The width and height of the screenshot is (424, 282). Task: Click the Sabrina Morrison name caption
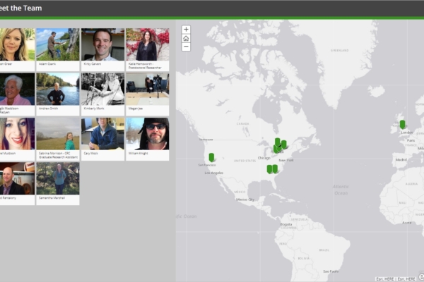tap(58, 155)
